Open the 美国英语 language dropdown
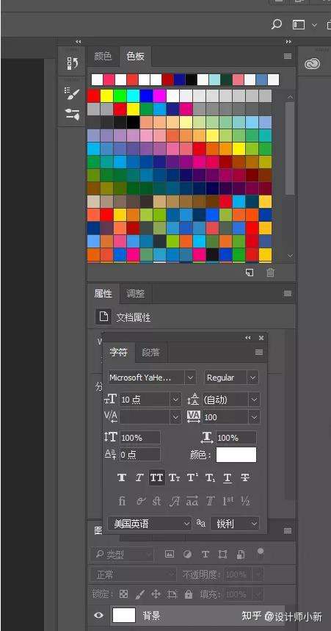 [150, 524]
